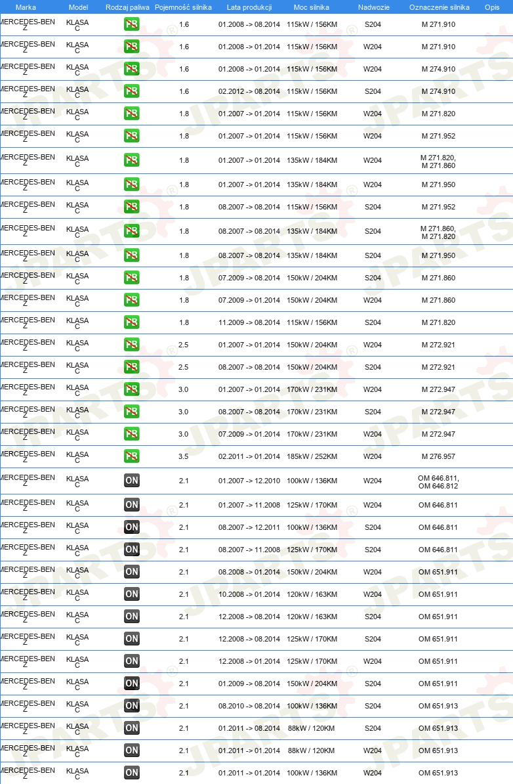The height and width of the screenshot is (784, 513).
Task: Click petrol PB icon in 1.6 S204 M 271.910 row
Action: 131,24
